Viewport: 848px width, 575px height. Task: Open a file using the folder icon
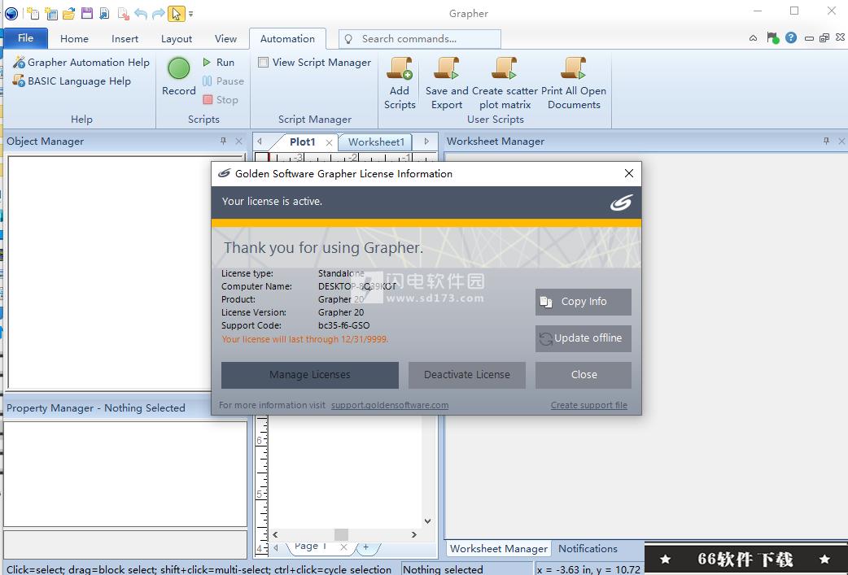[68, 13]
